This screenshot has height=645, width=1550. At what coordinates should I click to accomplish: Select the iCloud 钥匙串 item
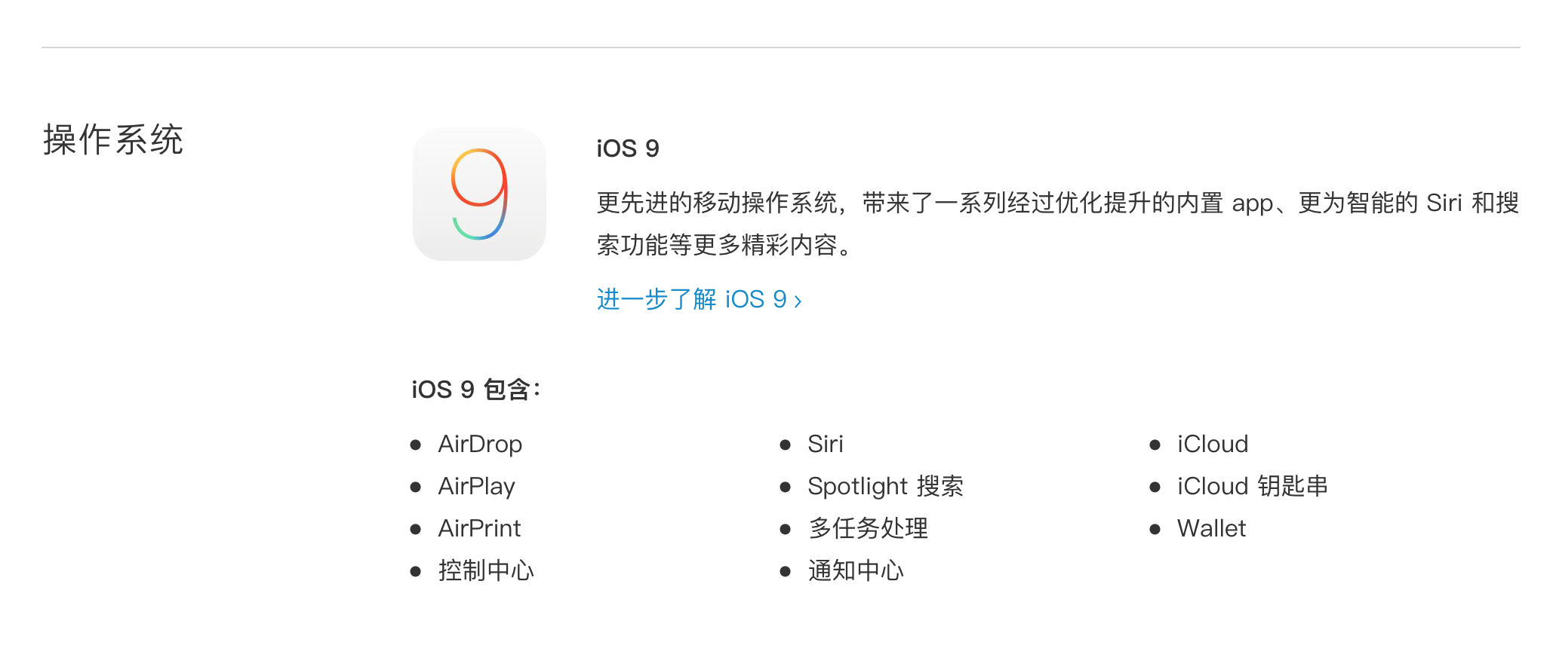point(1252,486)
